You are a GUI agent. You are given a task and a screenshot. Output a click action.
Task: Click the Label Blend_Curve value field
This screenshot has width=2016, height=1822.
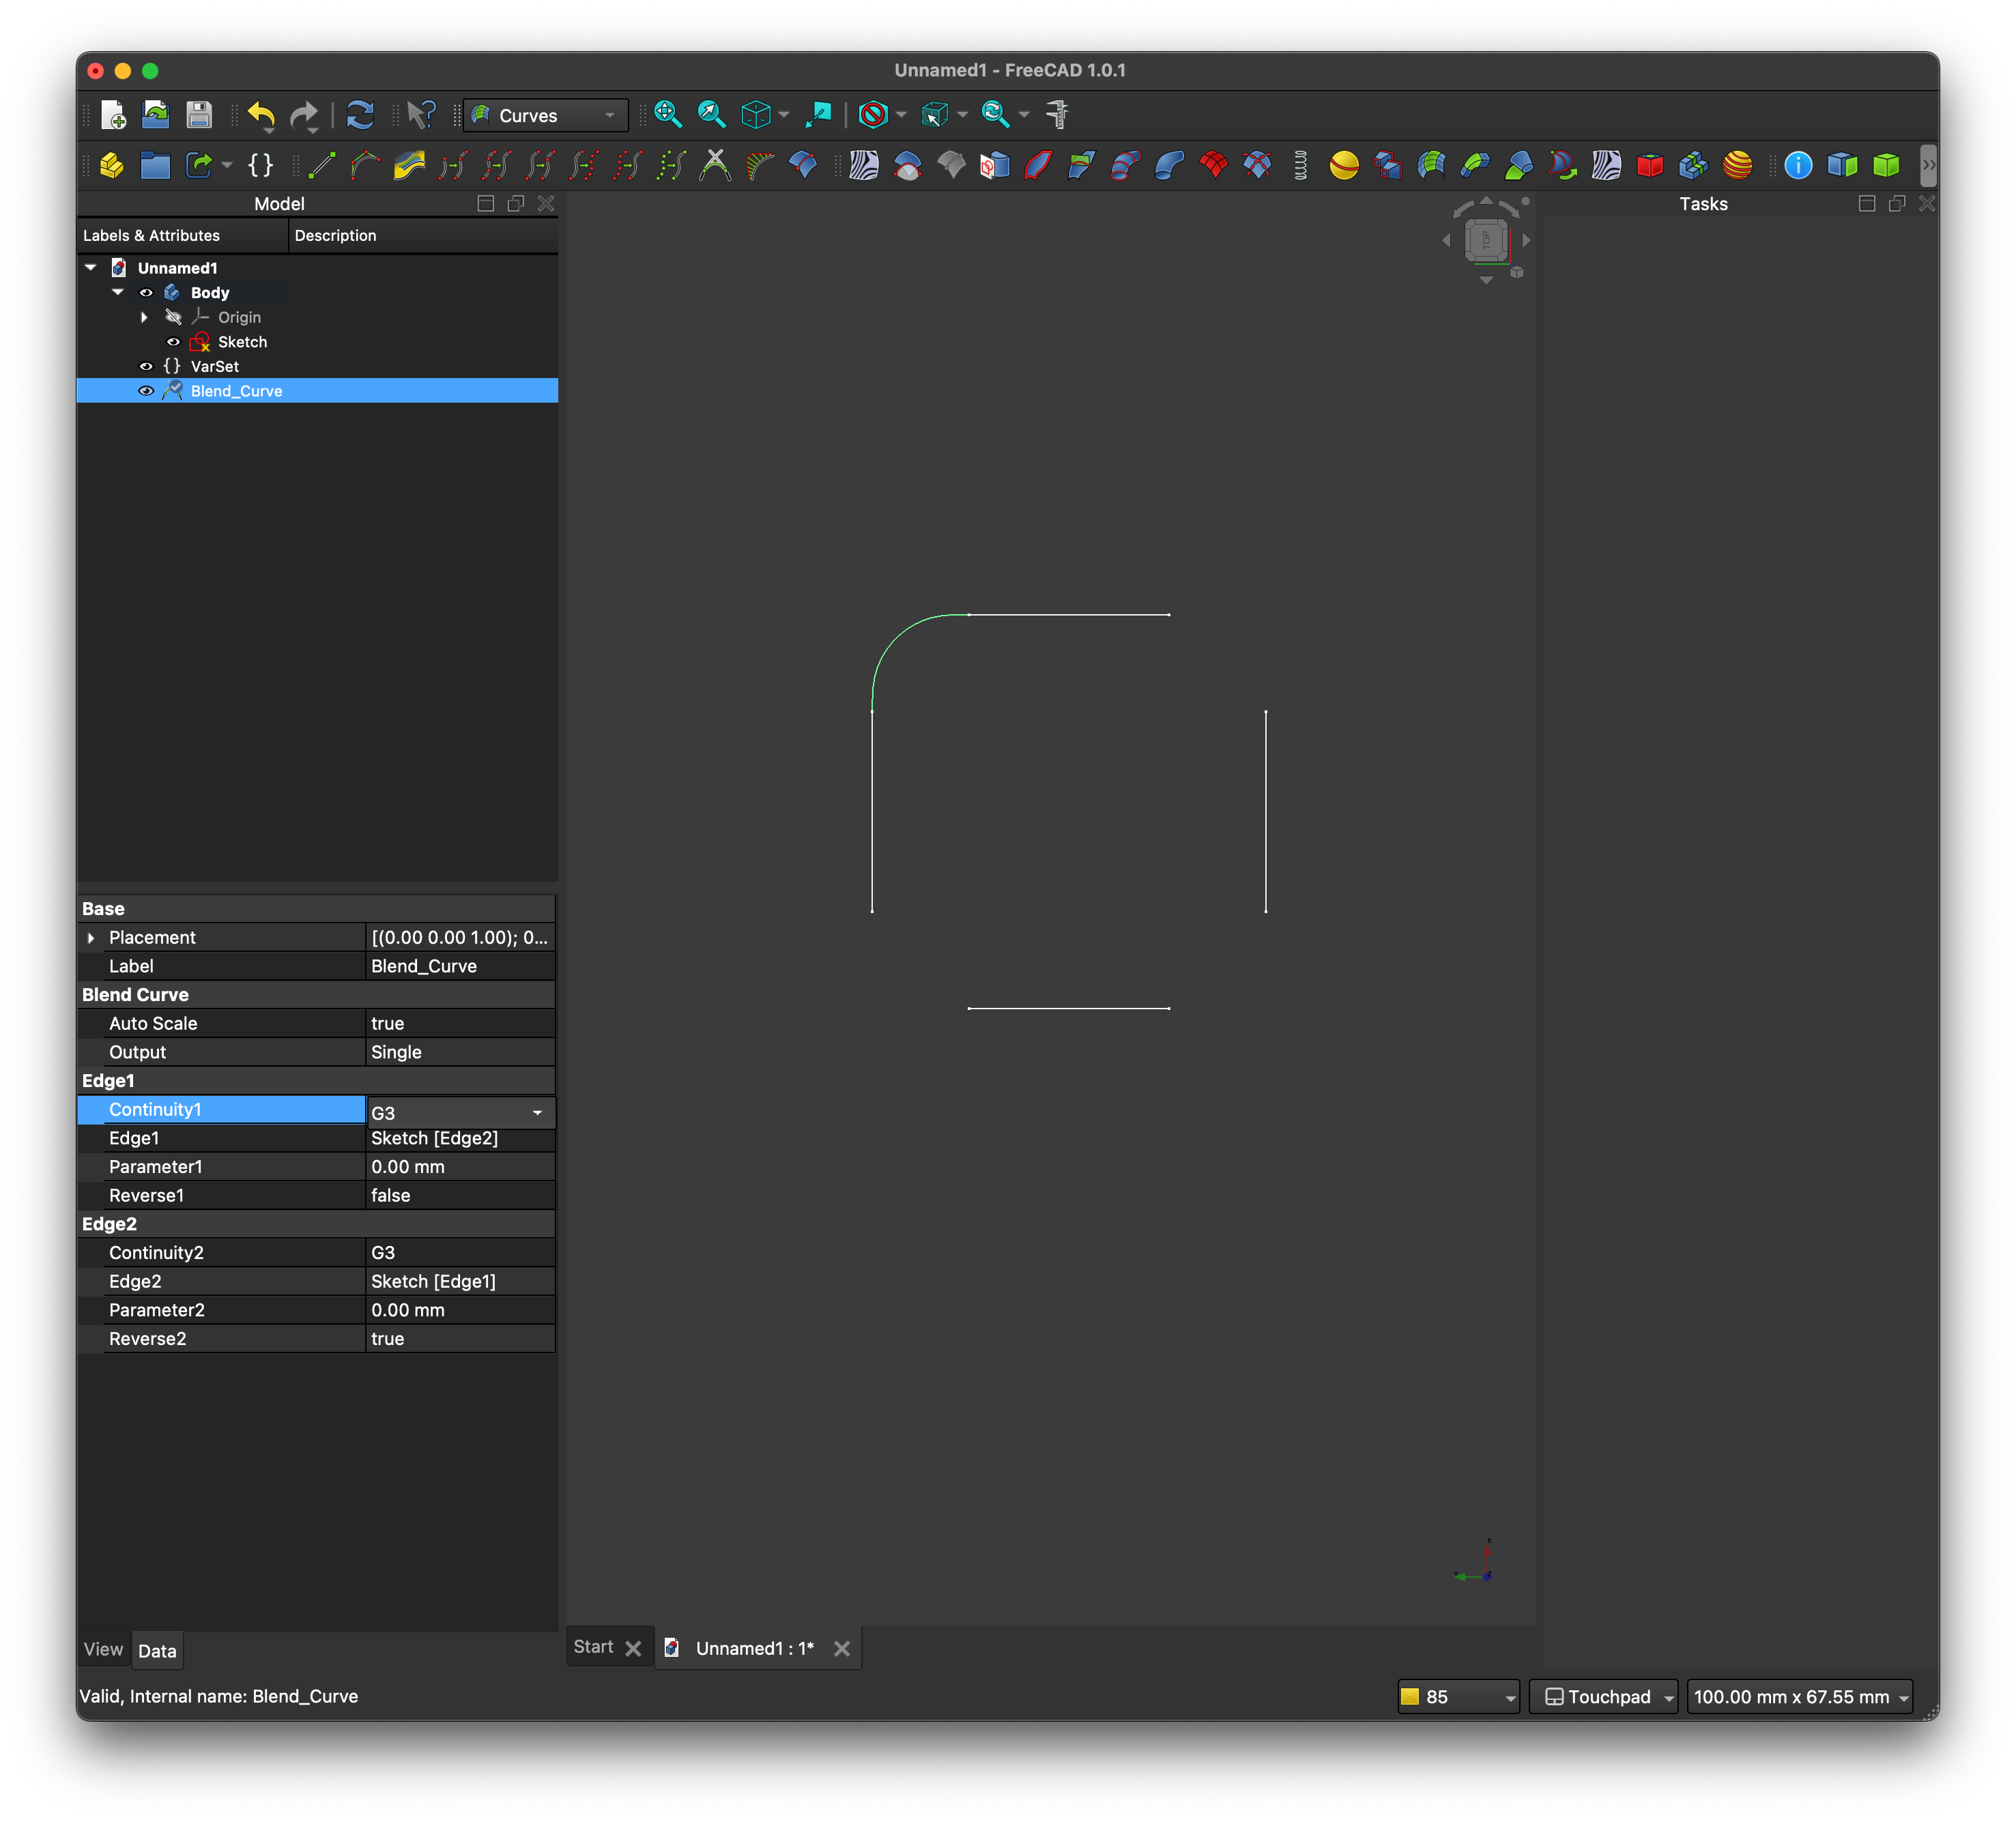pyautogui.click(x=460, y=966)
